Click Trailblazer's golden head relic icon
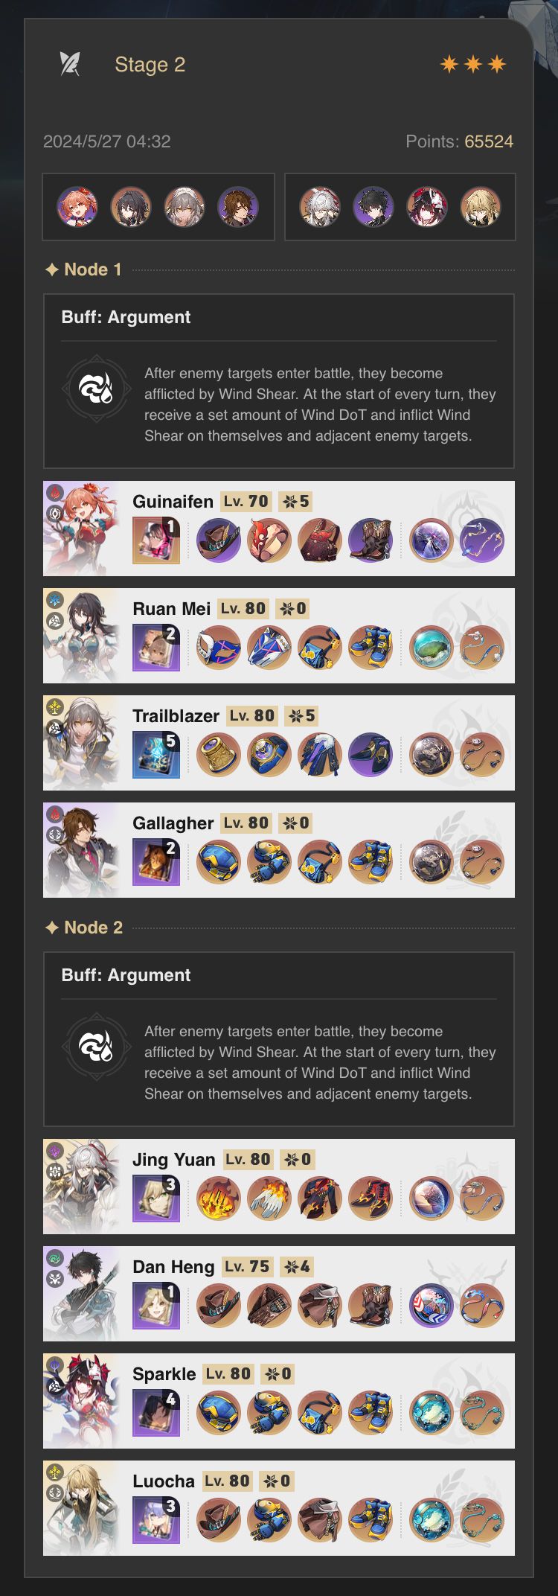 [x=219, y=755]
